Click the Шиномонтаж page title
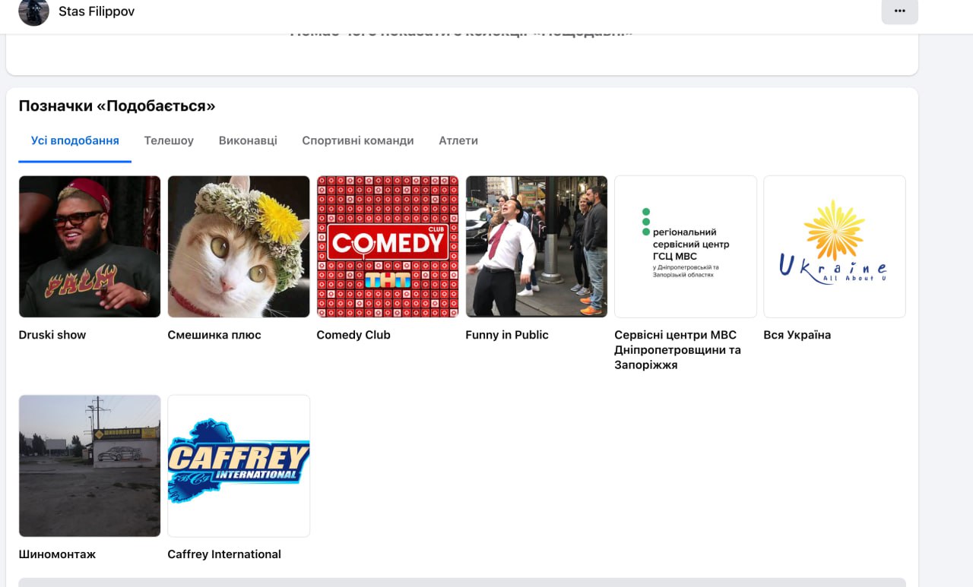Viewport: 973px width, 587px height. pyautogui.click(x=58, y=554)
